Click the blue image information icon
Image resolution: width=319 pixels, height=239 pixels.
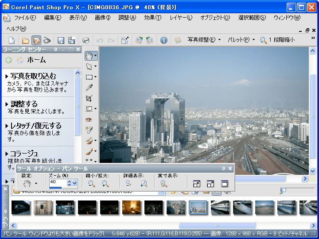pos(164,40)
